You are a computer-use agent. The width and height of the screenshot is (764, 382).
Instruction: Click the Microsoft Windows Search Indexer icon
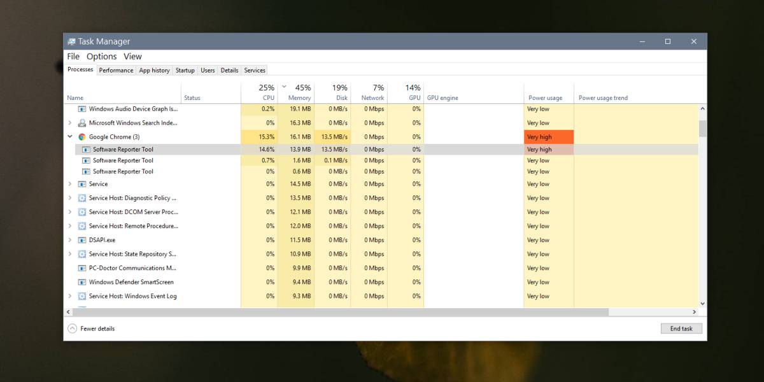click(x=82, y=123)
